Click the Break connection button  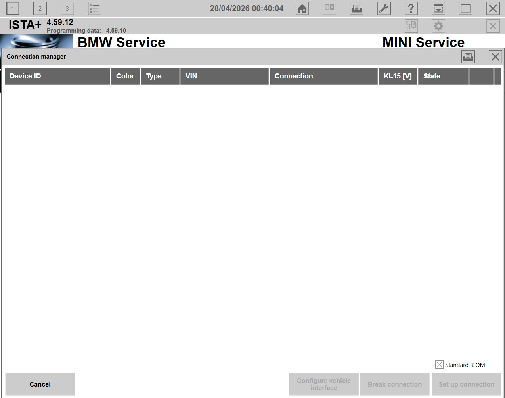(395, 384)
